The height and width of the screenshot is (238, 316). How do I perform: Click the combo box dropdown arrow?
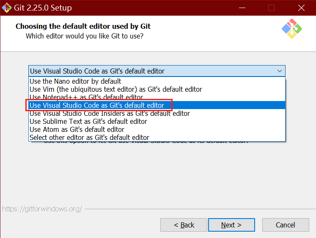pos(280,71)
